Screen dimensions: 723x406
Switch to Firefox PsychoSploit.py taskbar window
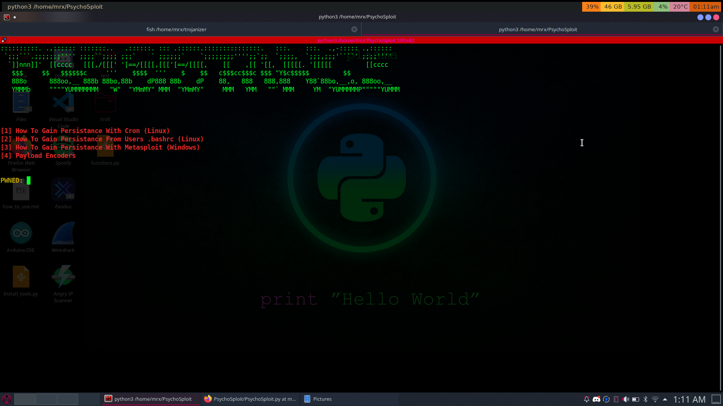[250, 399]
